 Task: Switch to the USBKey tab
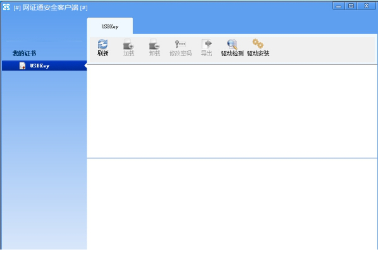(110, 26)
